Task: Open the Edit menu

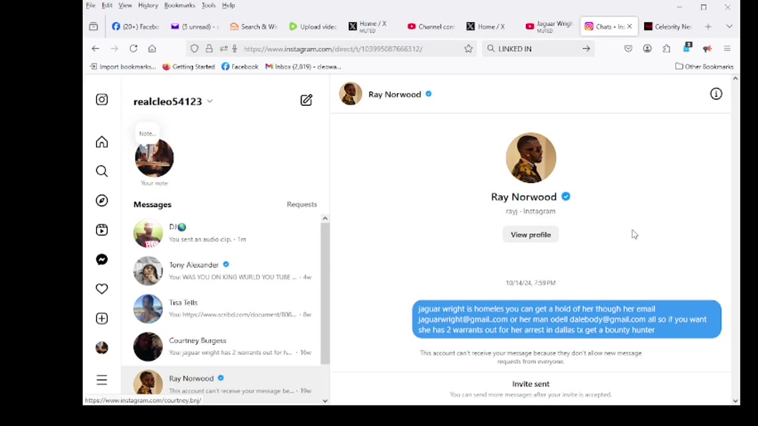Action: click(107, 5)
